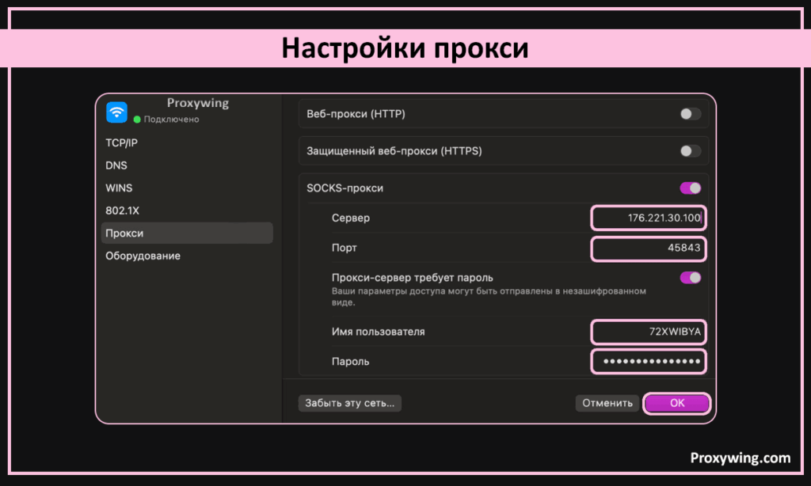Viewport: 811px width, 486px height.
Task: Disable the SOCKS-прокси switch
Action: pyautogui.click(x=691, y=188)
